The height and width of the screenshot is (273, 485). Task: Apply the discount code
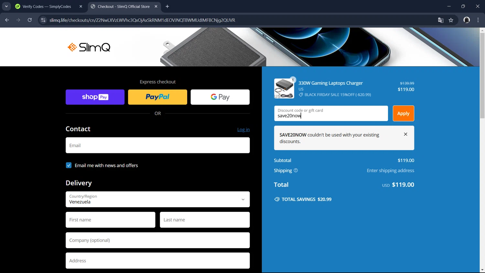click(x=403, y=114)
